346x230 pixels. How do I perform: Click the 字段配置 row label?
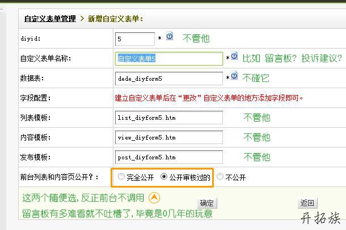coord(35,98)
